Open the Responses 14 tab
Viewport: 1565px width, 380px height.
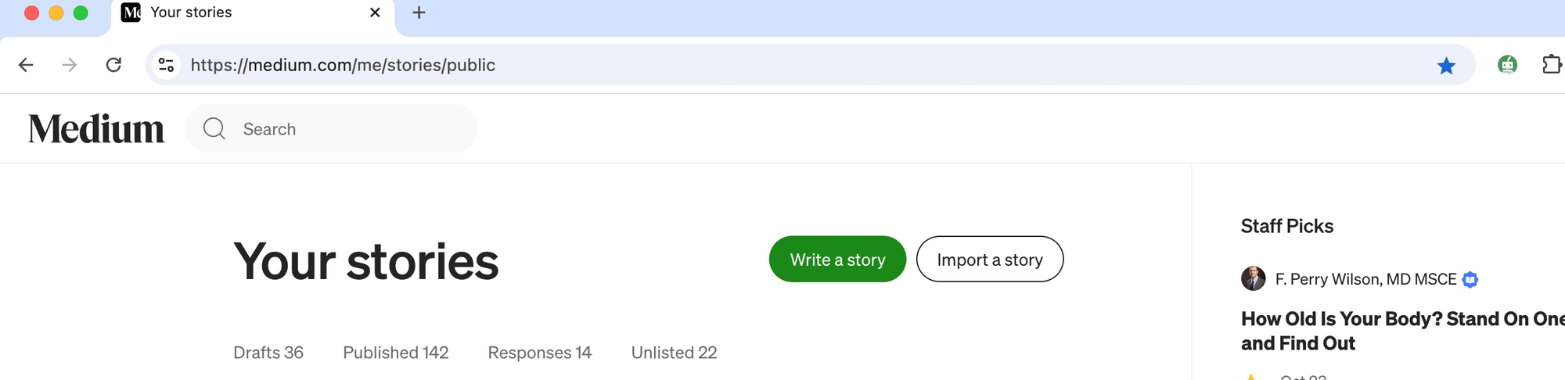(x=540, y=353)
